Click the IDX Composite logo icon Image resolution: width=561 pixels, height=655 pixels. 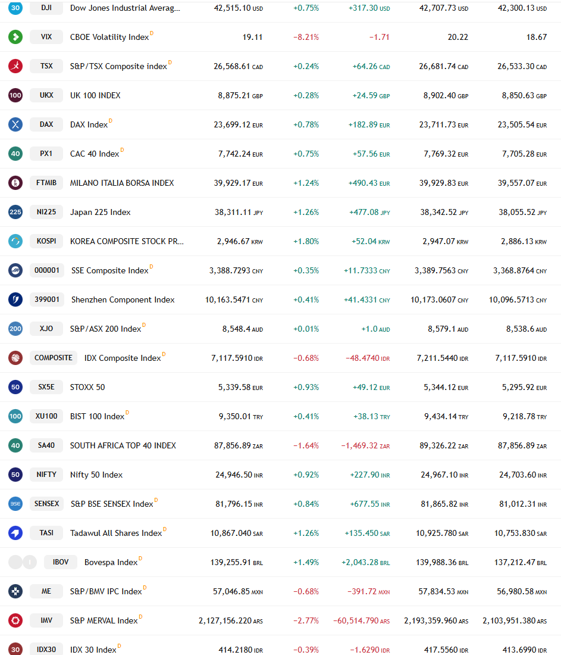[x=15, y=358]
